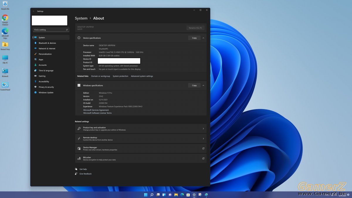Open Apps settings page
This screenshot has width=352, height=198.
pos(51,60)
